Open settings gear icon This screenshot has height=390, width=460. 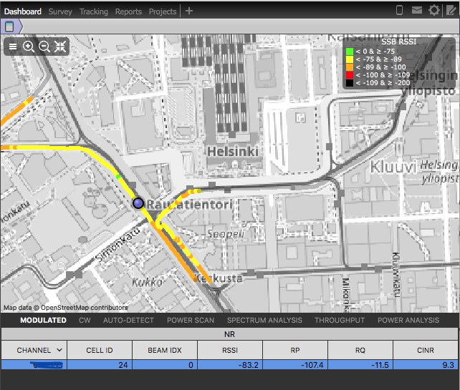tap(434, 10)
